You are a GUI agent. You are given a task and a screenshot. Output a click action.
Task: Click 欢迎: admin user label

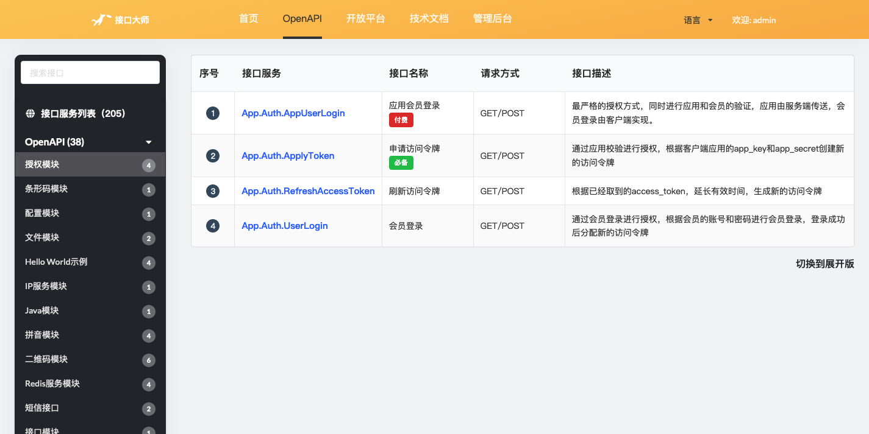click(x=754, y=20)
